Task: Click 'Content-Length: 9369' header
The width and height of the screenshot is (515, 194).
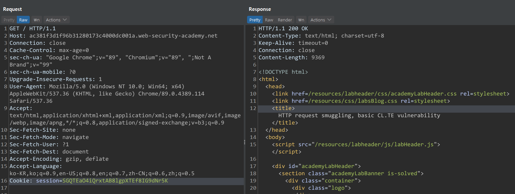Action: [x=291, y=57]
